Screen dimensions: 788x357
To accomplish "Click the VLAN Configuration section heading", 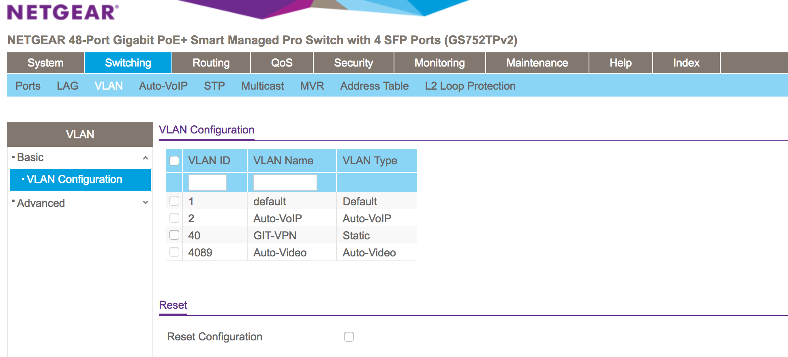I will [206, 130].
